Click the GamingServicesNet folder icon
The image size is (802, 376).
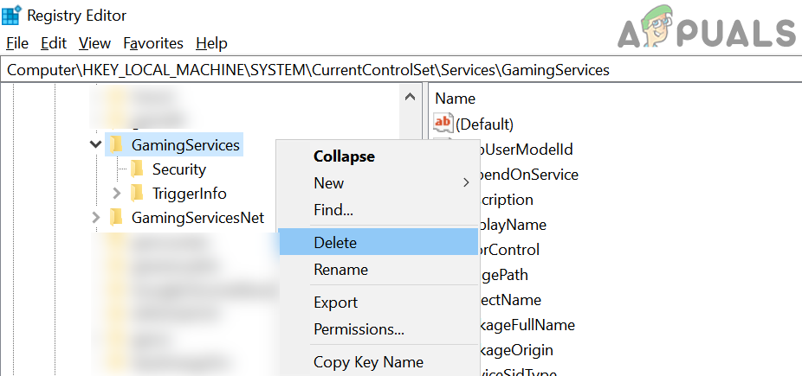click(115, 218)
